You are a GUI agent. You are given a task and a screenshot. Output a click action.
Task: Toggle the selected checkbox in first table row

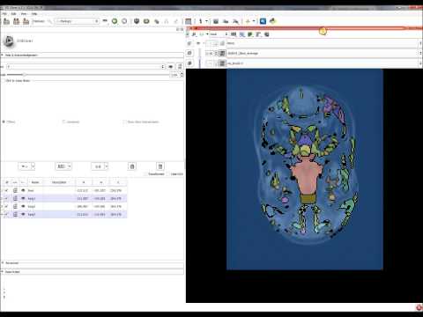coord(6,190)
